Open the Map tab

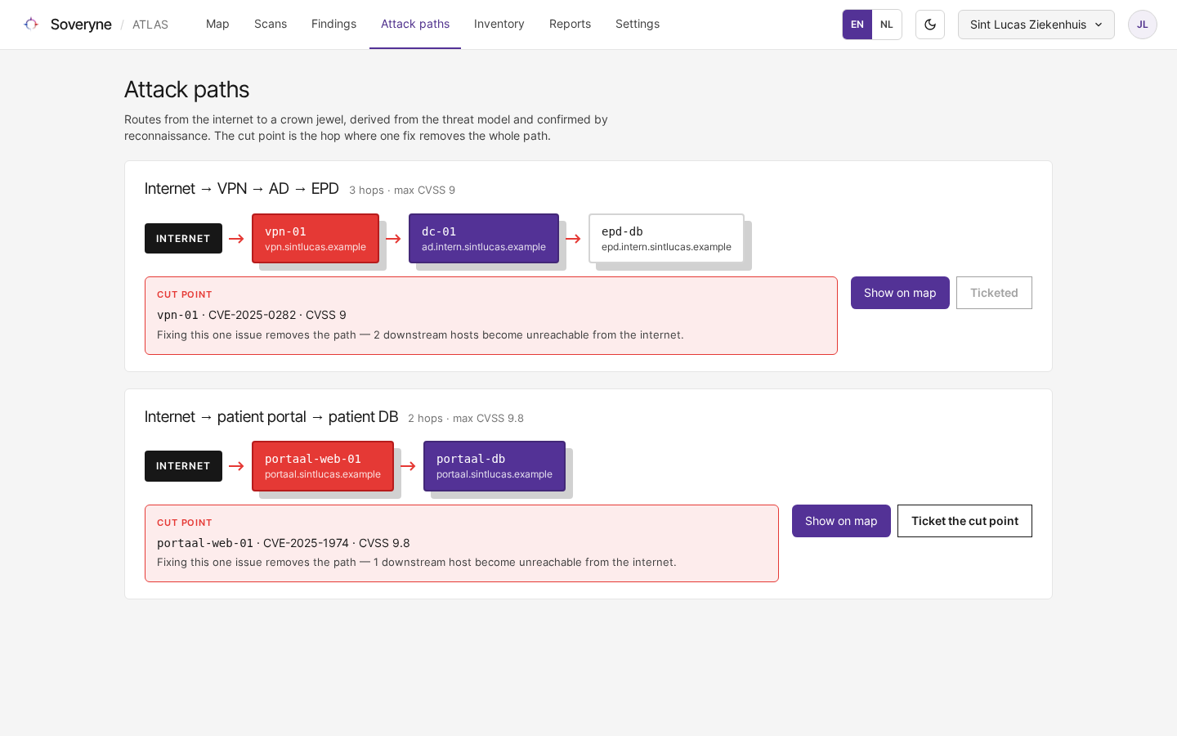pyautogui.click(x=217, y=24)
